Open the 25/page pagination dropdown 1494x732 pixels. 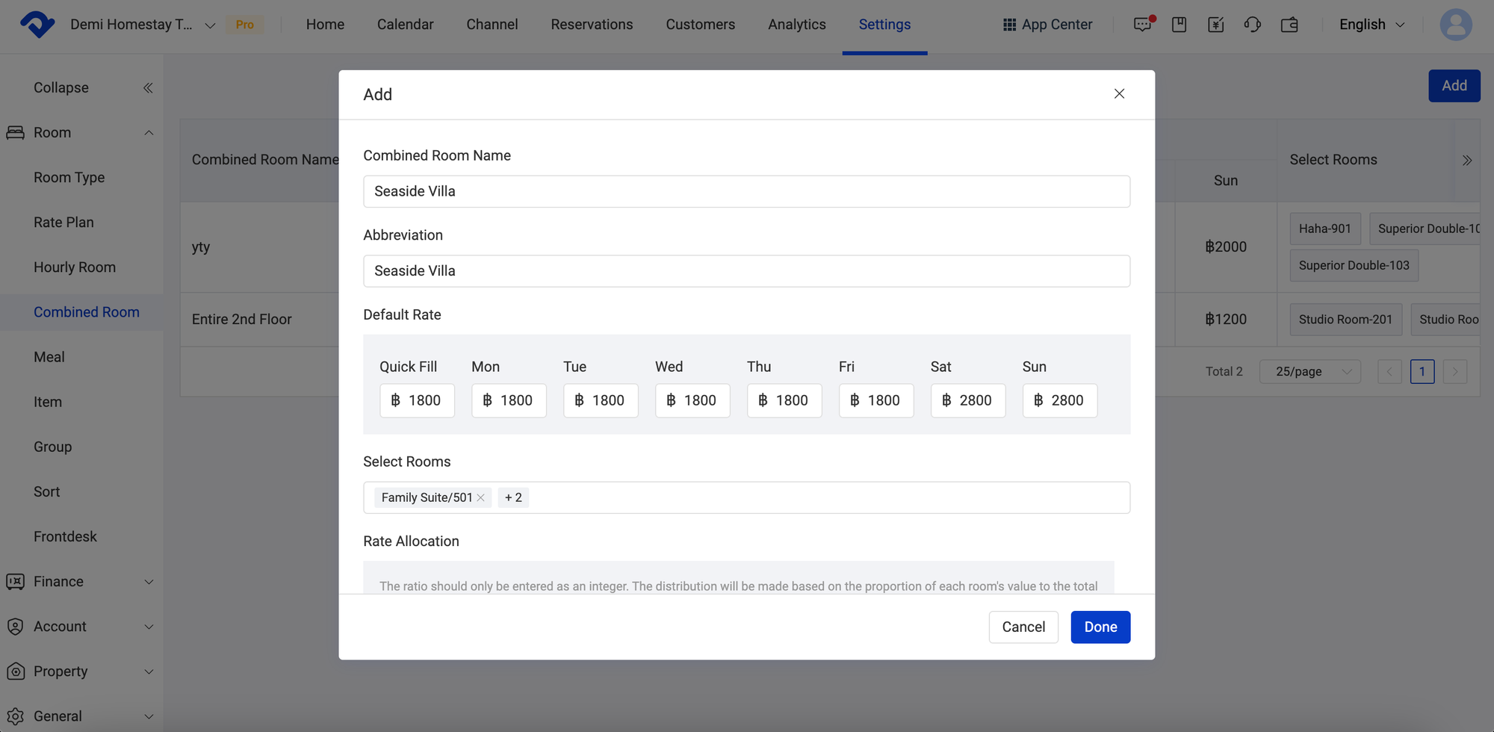[1310, 371]
